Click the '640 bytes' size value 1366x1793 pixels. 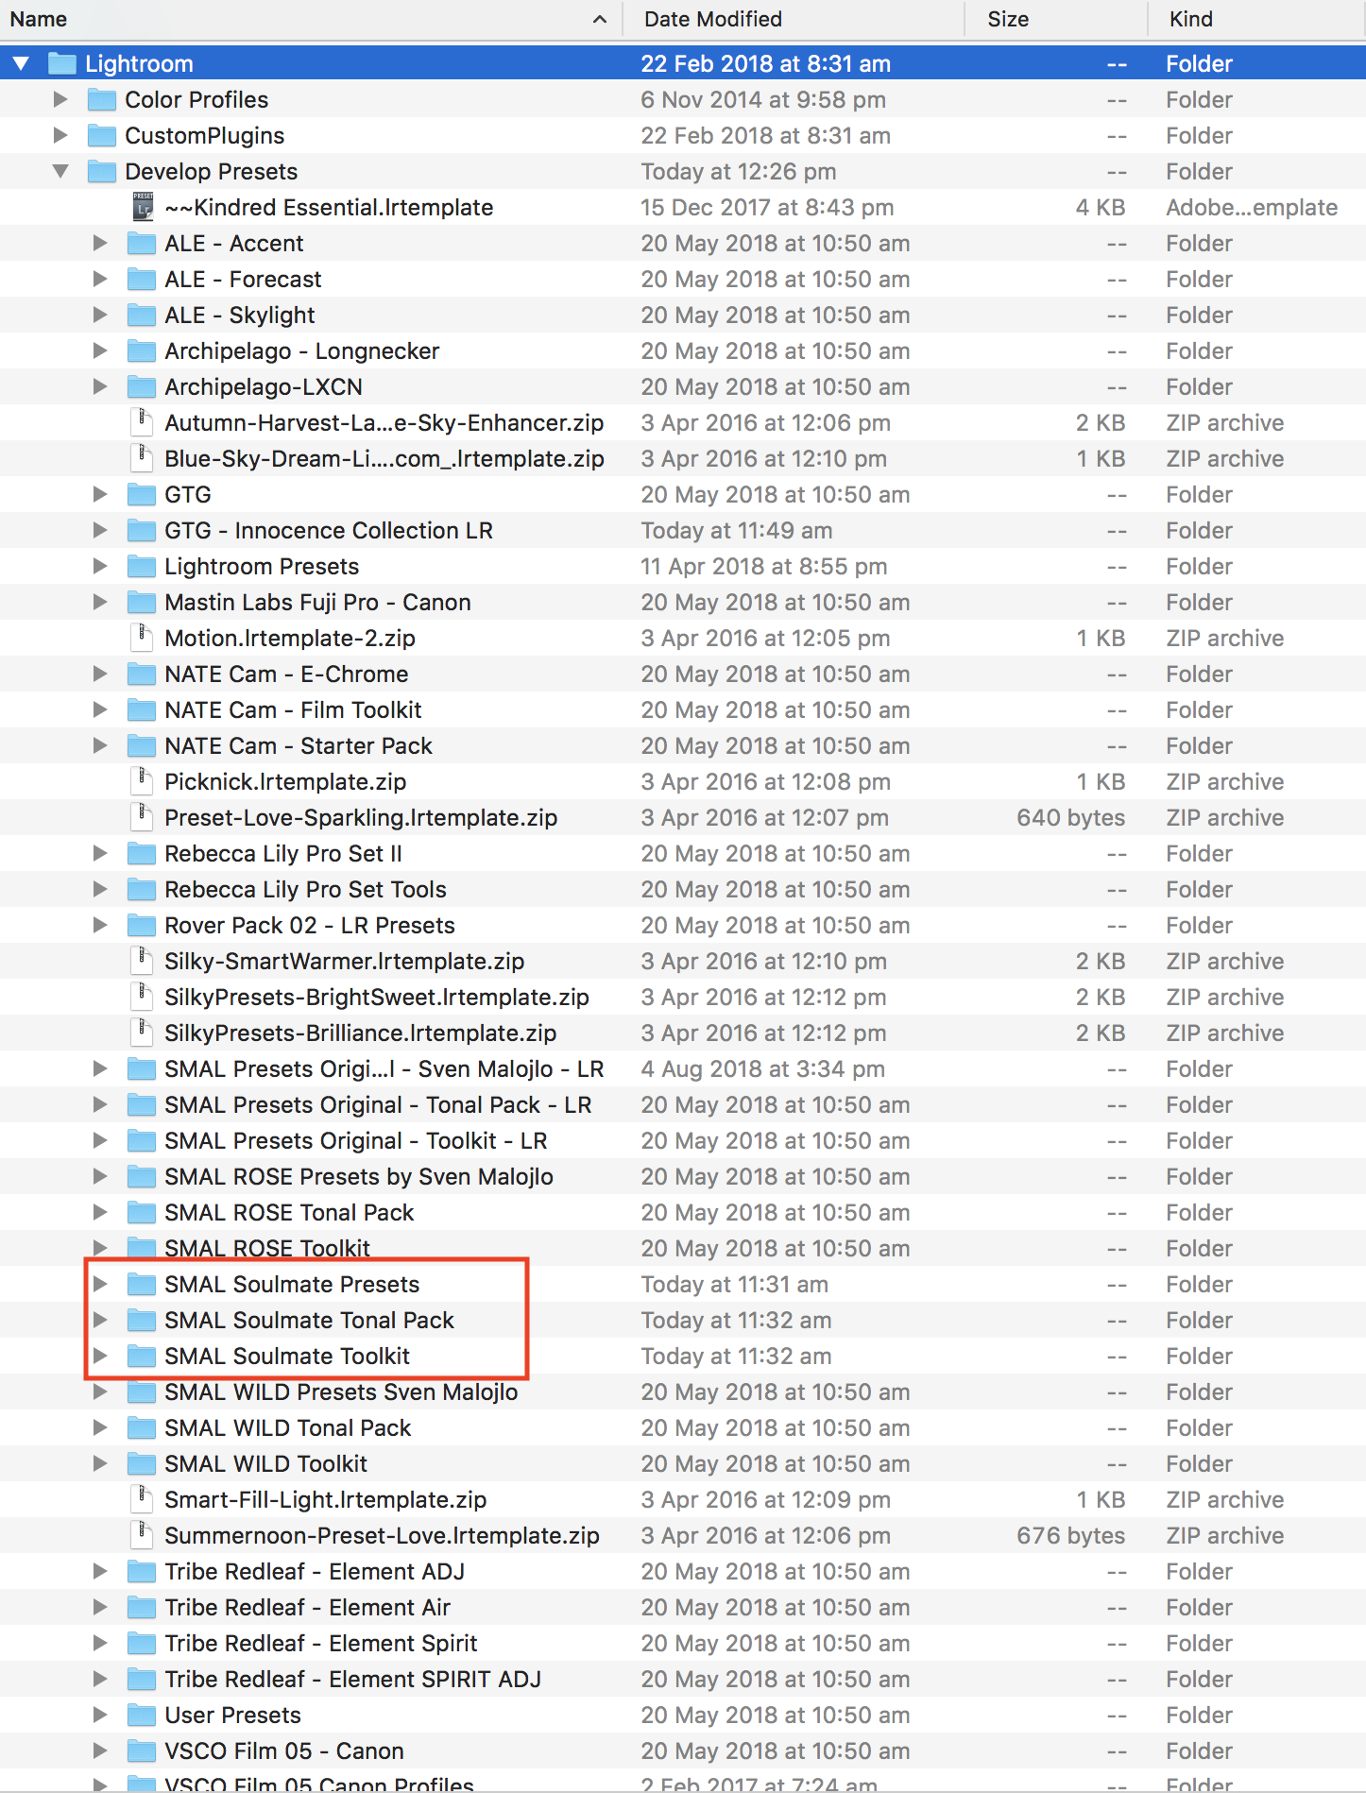point(1070,817)
